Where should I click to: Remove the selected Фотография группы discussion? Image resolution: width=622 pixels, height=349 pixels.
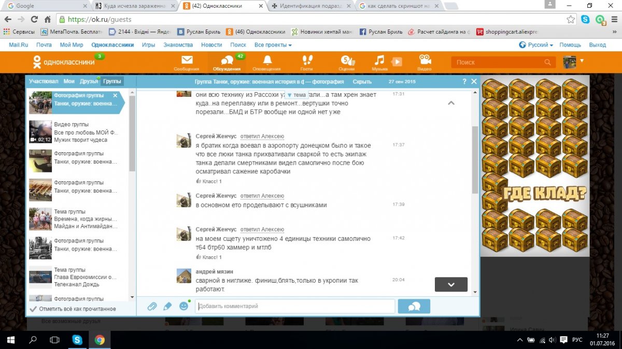(115, 95)
